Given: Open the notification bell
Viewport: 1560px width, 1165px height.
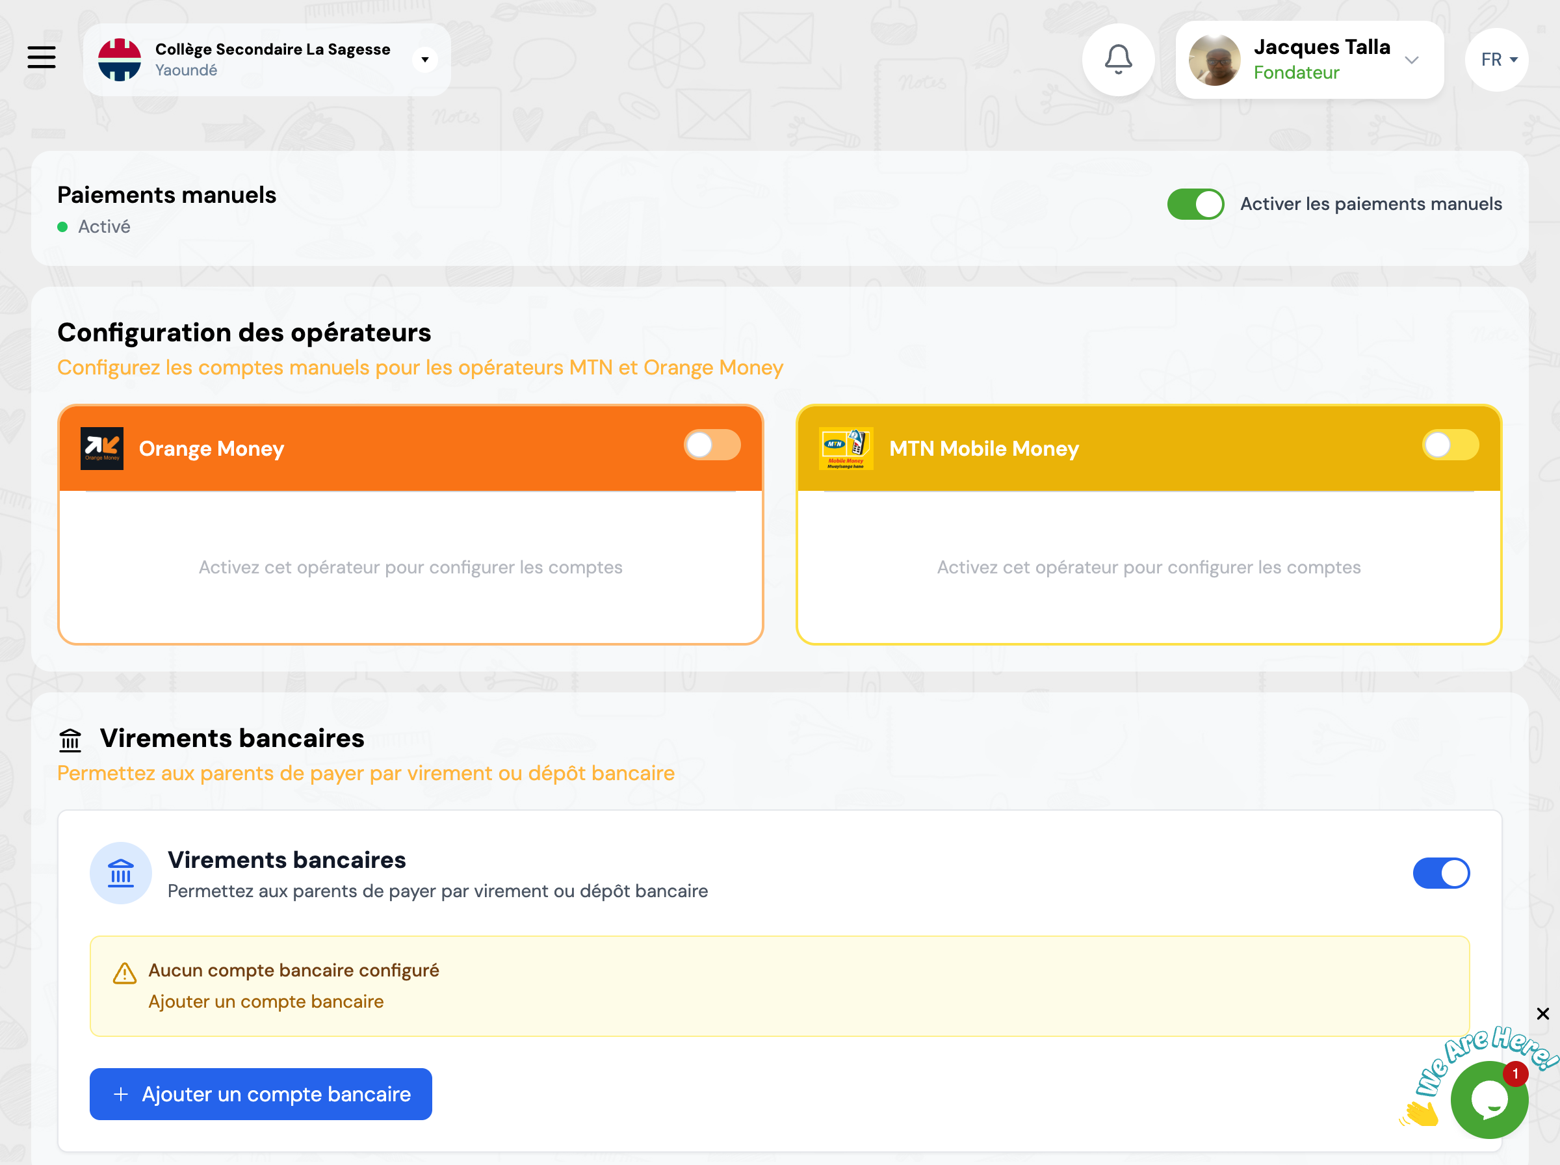Looking at the screenshot, I should [x=1118, y=60].
